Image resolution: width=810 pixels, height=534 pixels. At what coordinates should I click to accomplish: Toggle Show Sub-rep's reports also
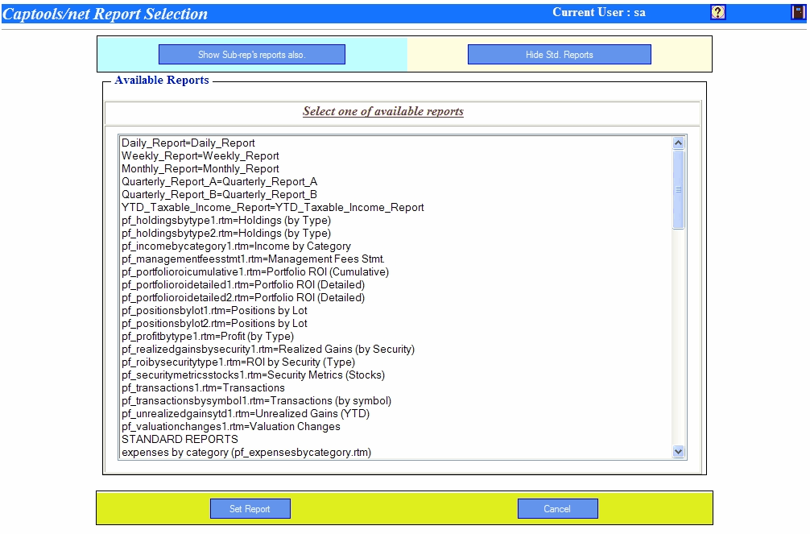pos(251,54)
